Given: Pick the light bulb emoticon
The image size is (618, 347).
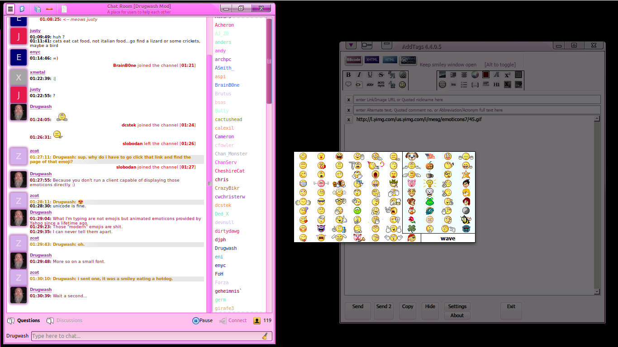Looking at the screenshot, I should pyautogui.click(x=430, y=183).
